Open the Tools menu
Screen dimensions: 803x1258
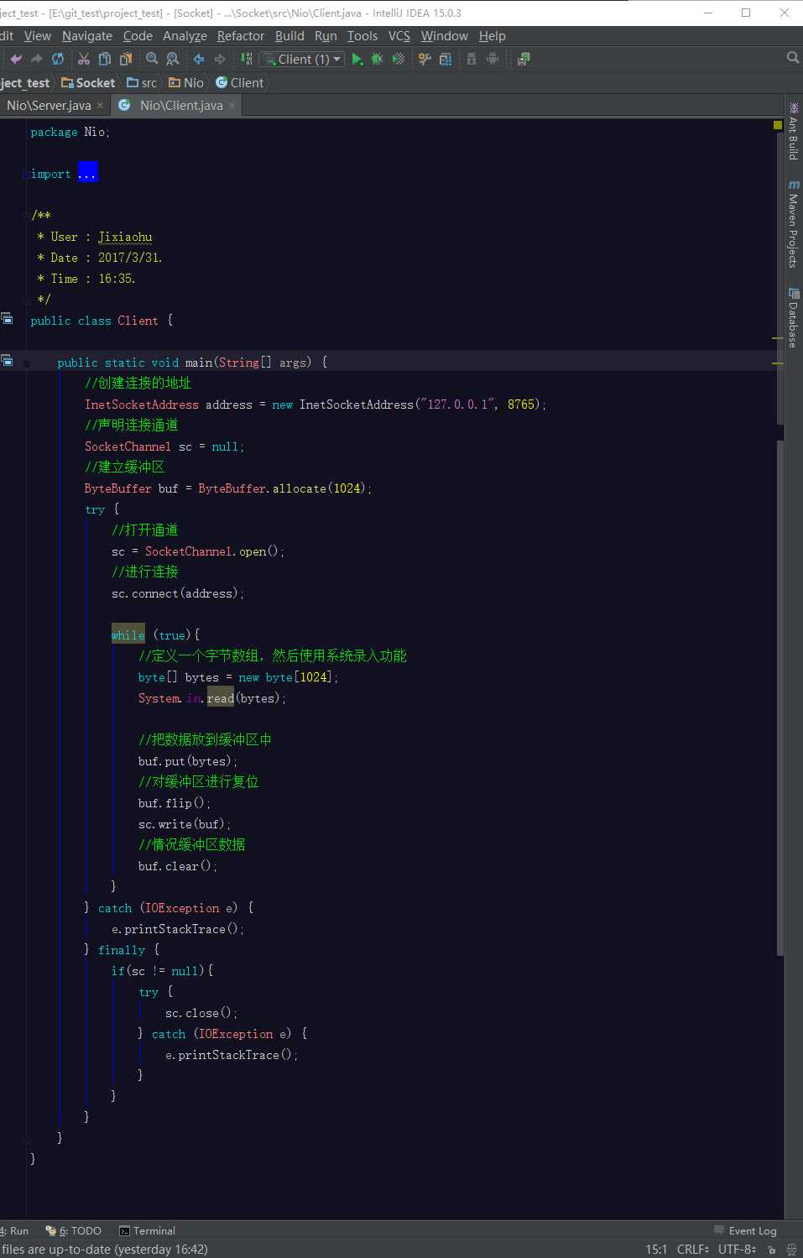(362, 36)
